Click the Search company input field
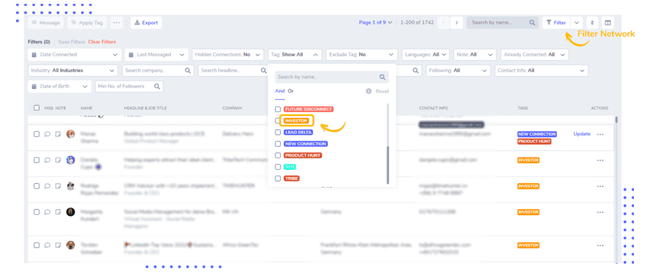Image resolution: width=653 pixels, height=273 pixels. (x=158, y=71)
